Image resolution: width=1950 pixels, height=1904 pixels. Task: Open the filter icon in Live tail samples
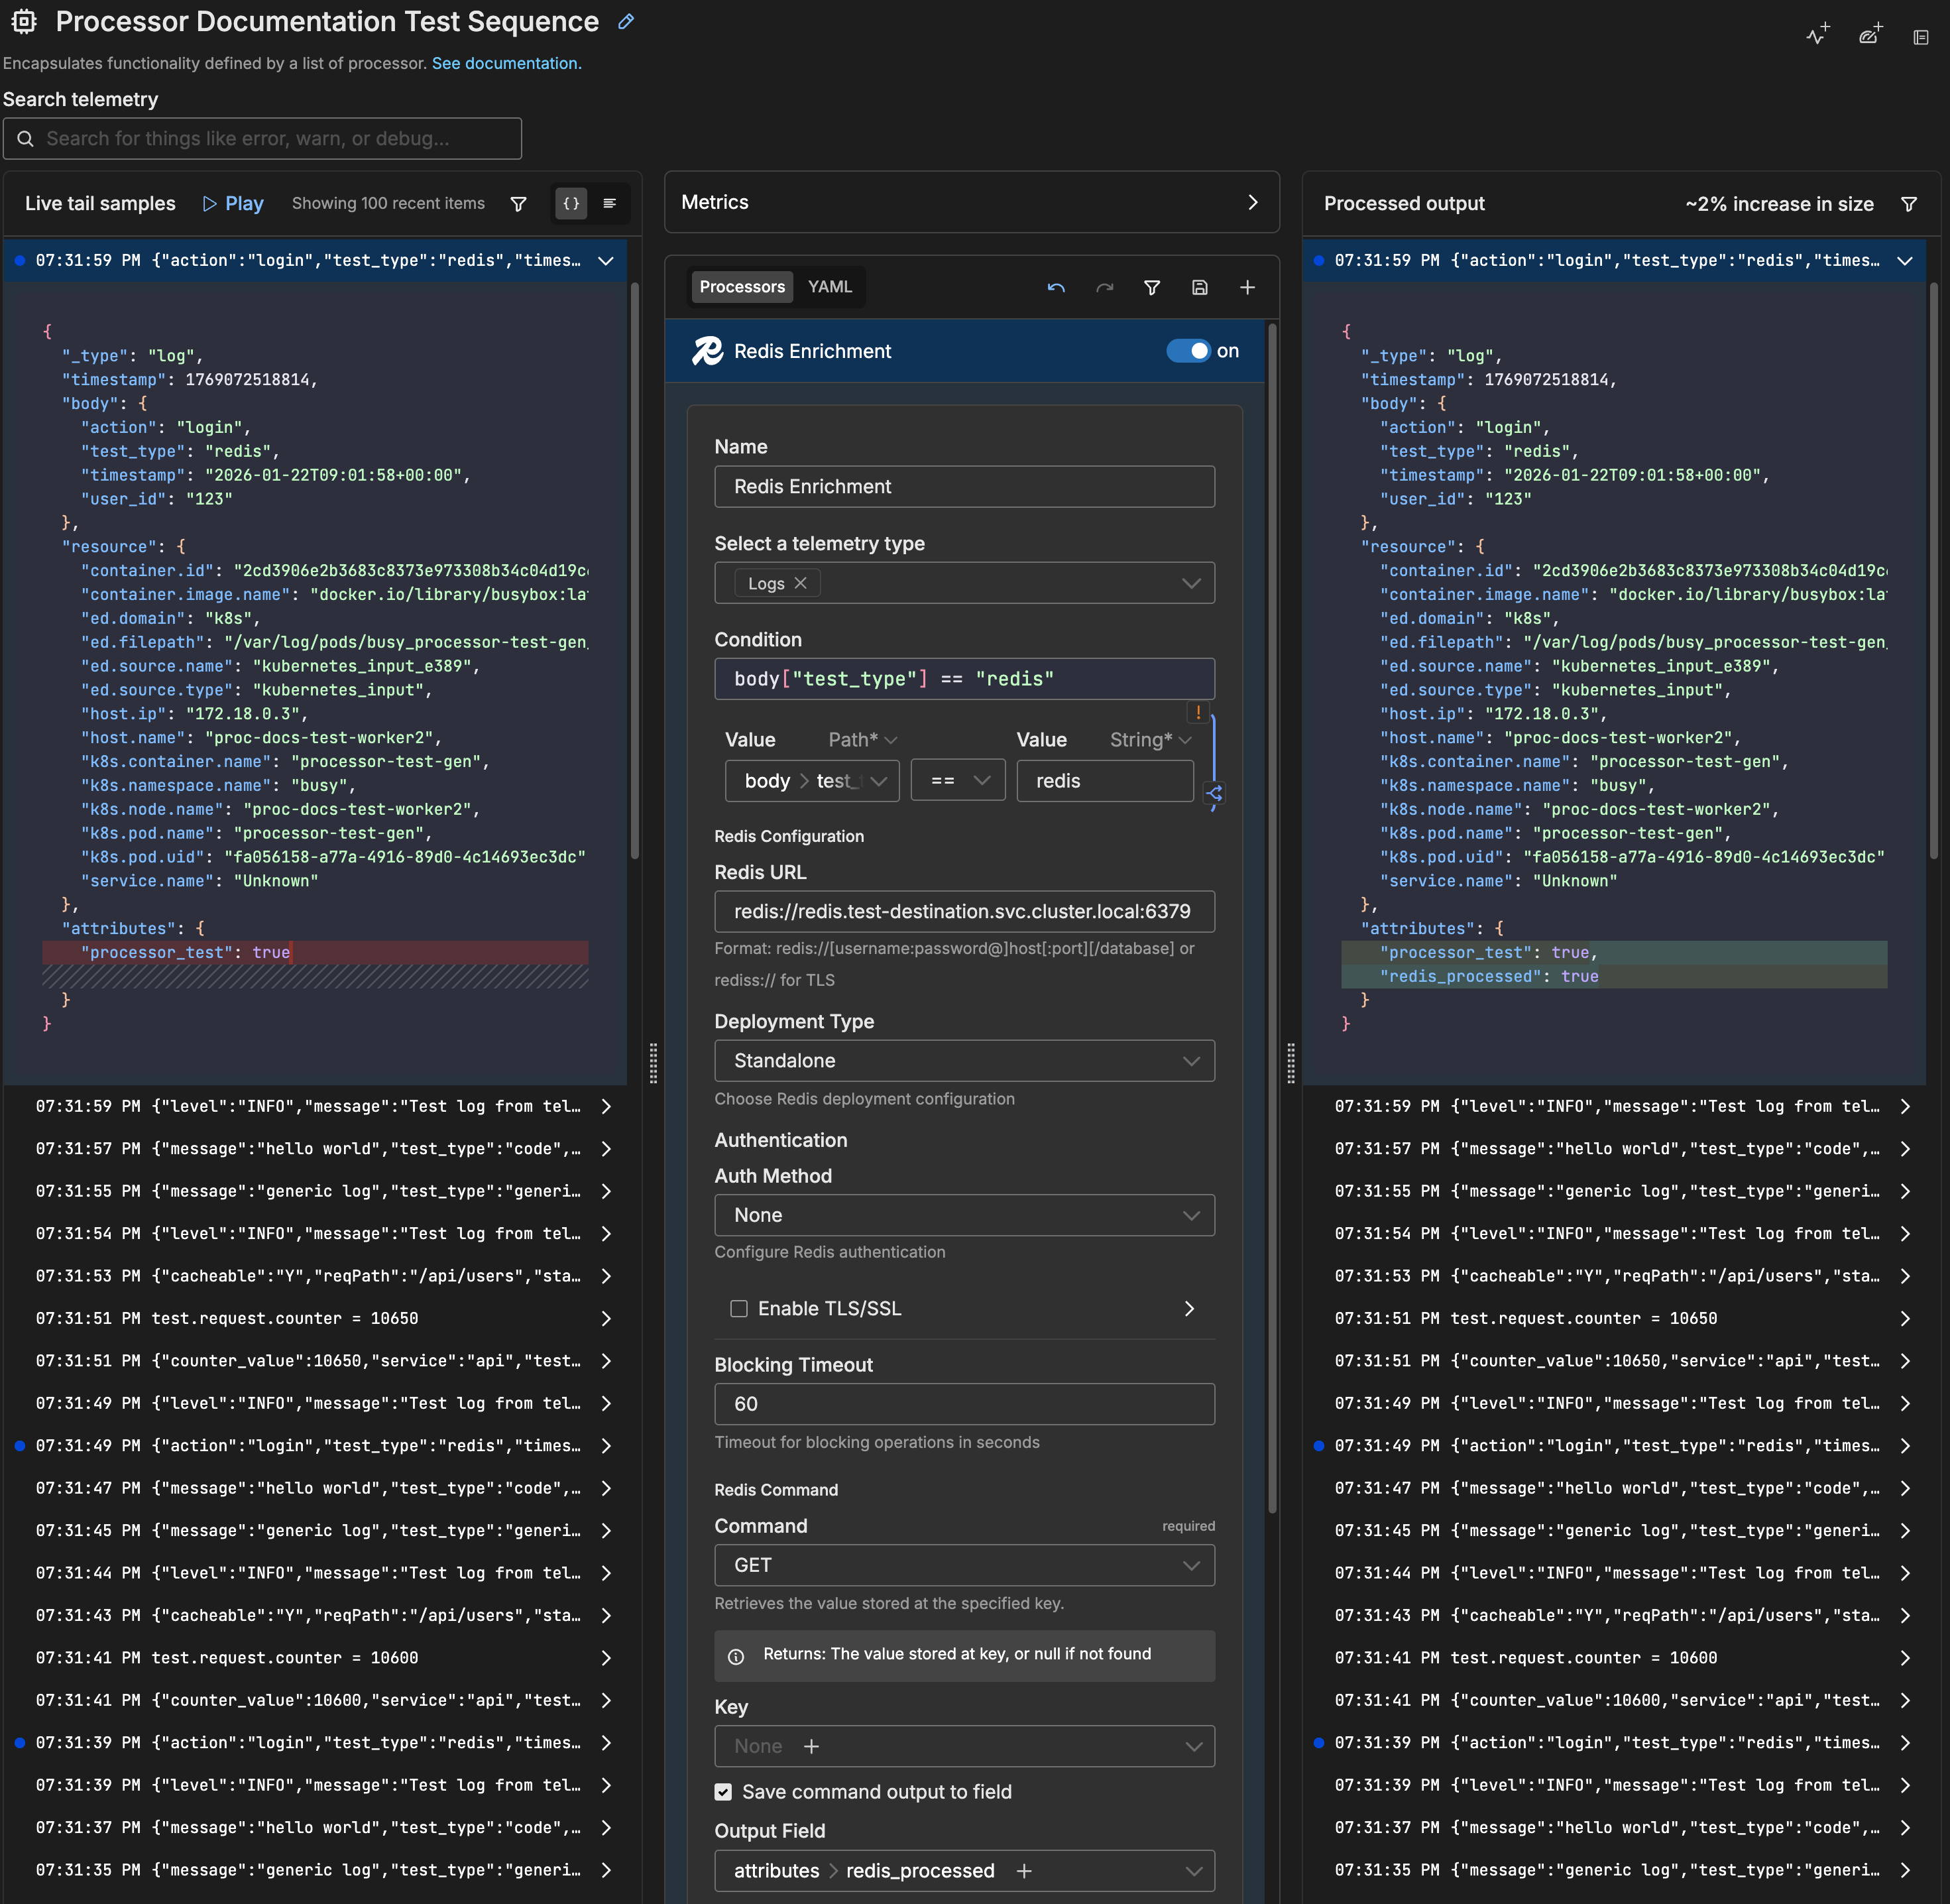[519, 203]
